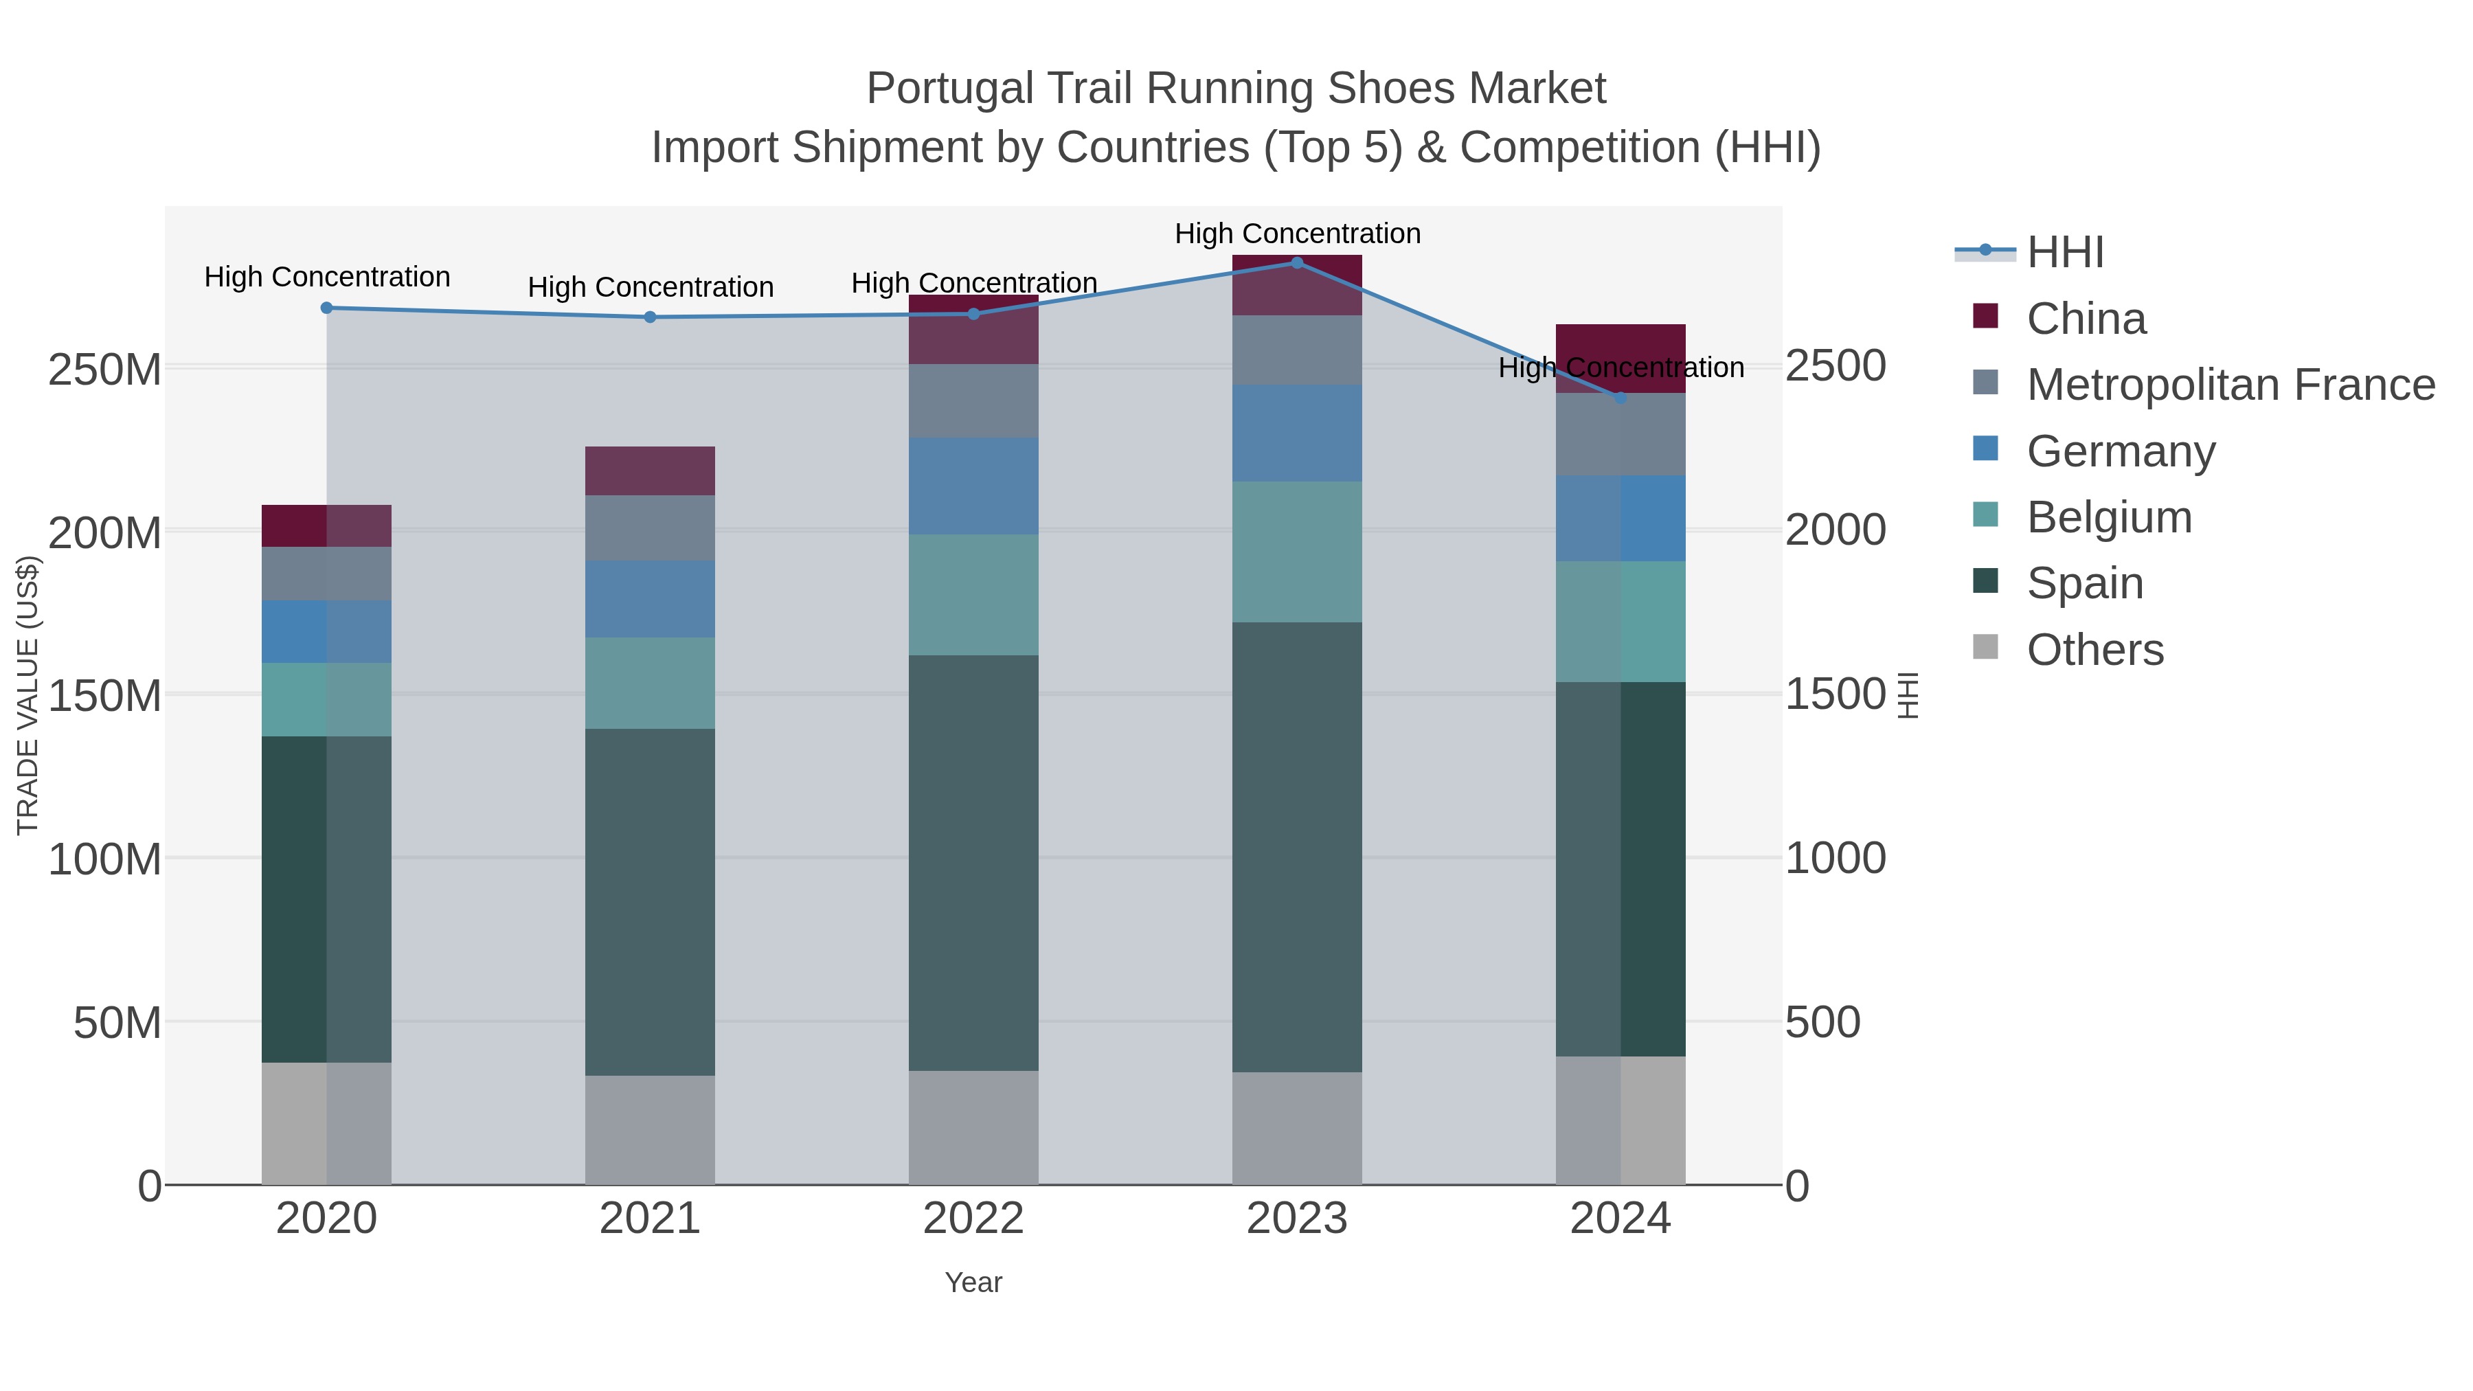The height and width of the screenshot is (1391, 2473).
Task: Click the Metropolitan France segment of 2023 bar
Action: tap(1297, 350)
